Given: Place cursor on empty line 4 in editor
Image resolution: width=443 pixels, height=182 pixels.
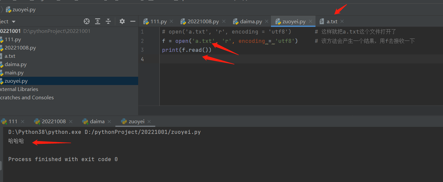Looking at the screenshot, I should point(301,59).
